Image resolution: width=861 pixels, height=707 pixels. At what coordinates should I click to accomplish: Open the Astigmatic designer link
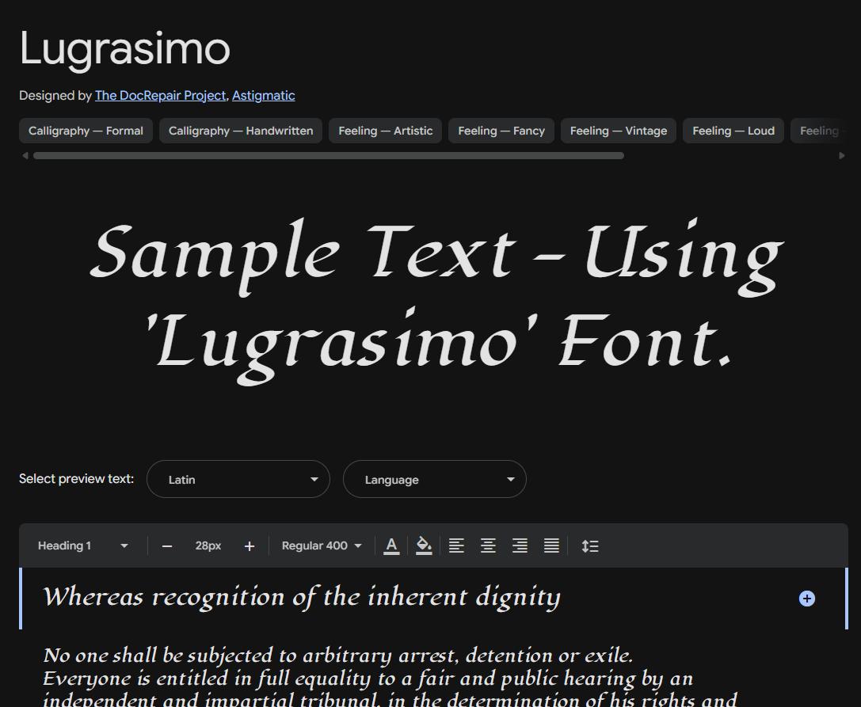(264, 96)
